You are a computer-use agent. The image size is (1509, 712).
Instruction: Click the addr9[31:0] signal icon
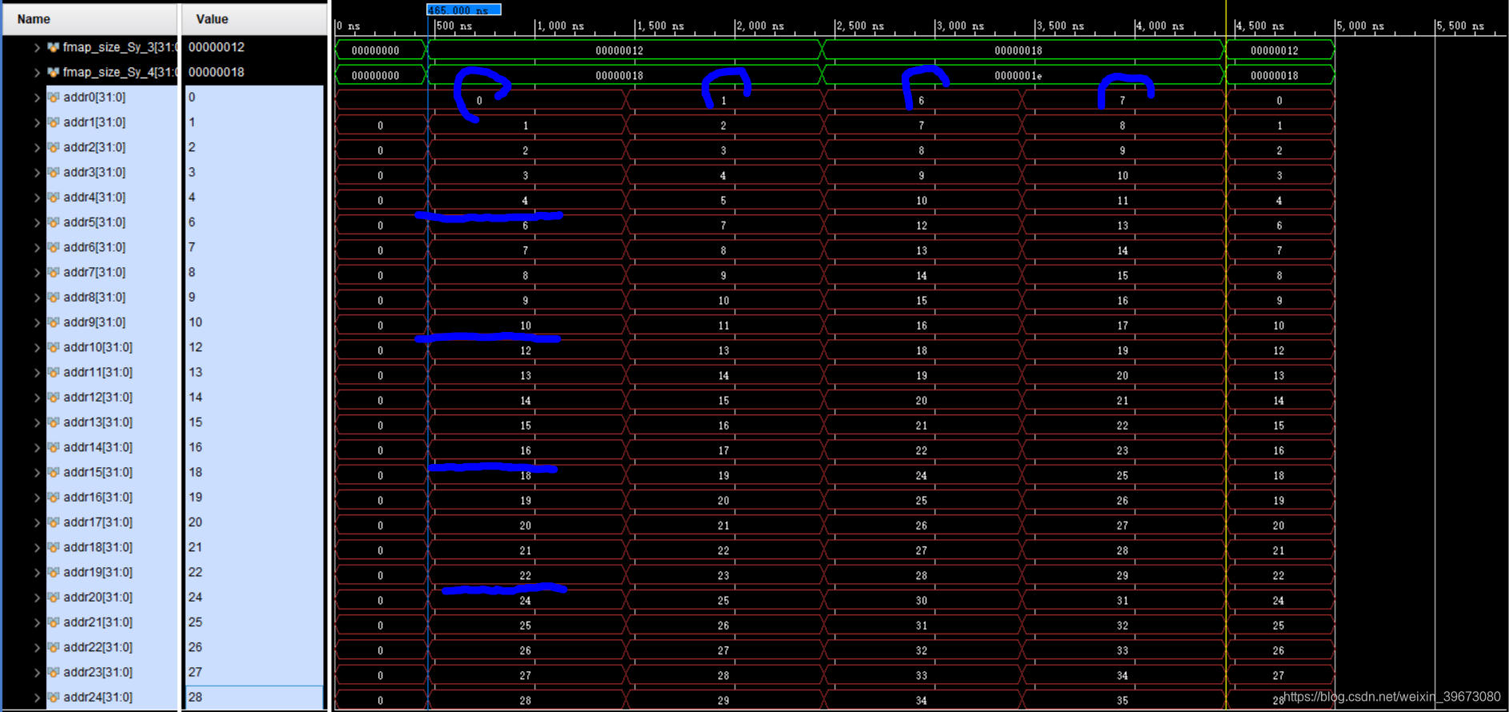tap(54, 322)
